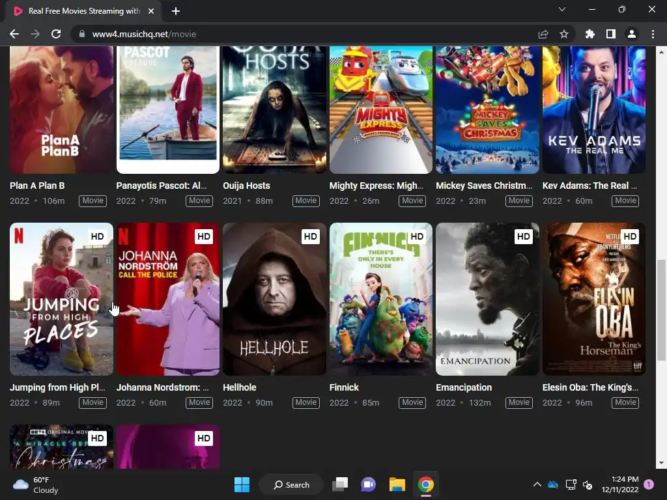Click the Ouija Hosts title link
The height and width of the screenshot is (500, 667).
[x=246, y=186]
